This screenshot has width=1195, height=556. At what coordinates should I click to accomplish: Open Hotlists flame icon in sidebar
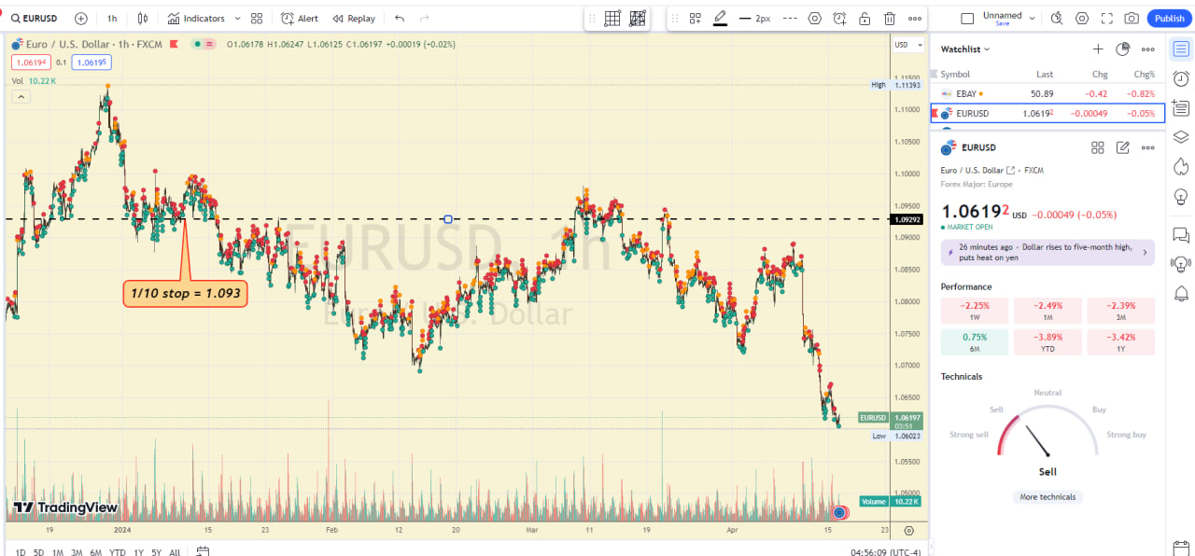1181,166
